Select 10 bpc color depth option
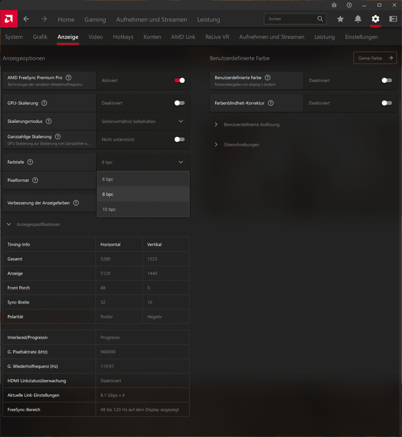The height and width of the screenshot is (437, 402). pyautogui.click(x=143, y=209)
